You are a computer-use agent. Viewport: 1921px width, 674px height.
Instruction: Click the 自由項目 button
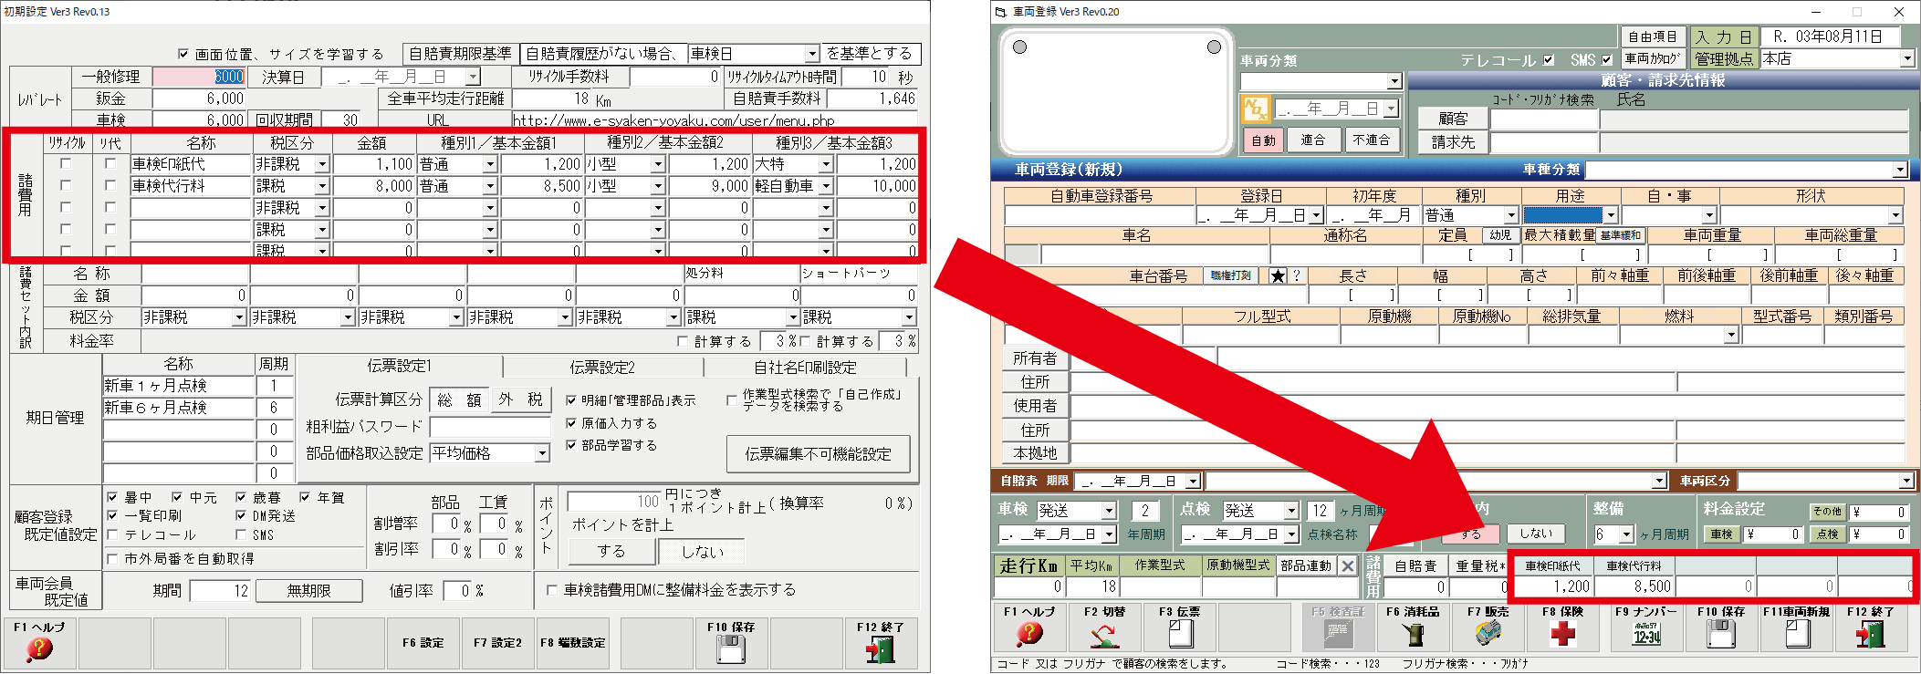click(x=1653, y=37)
